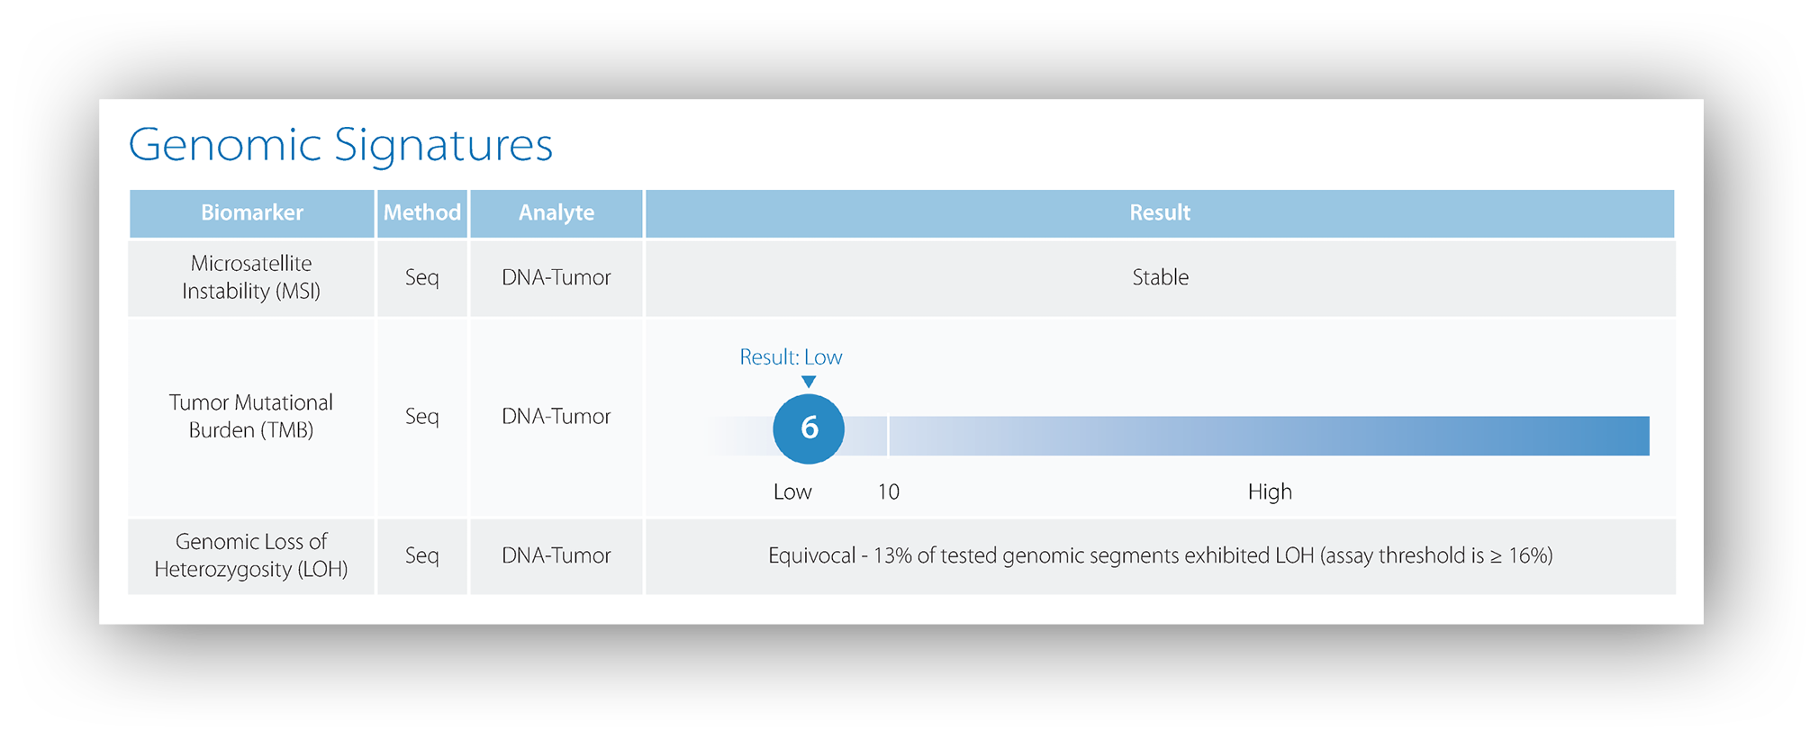Click the Stable result for MSI

[1160, 277]
